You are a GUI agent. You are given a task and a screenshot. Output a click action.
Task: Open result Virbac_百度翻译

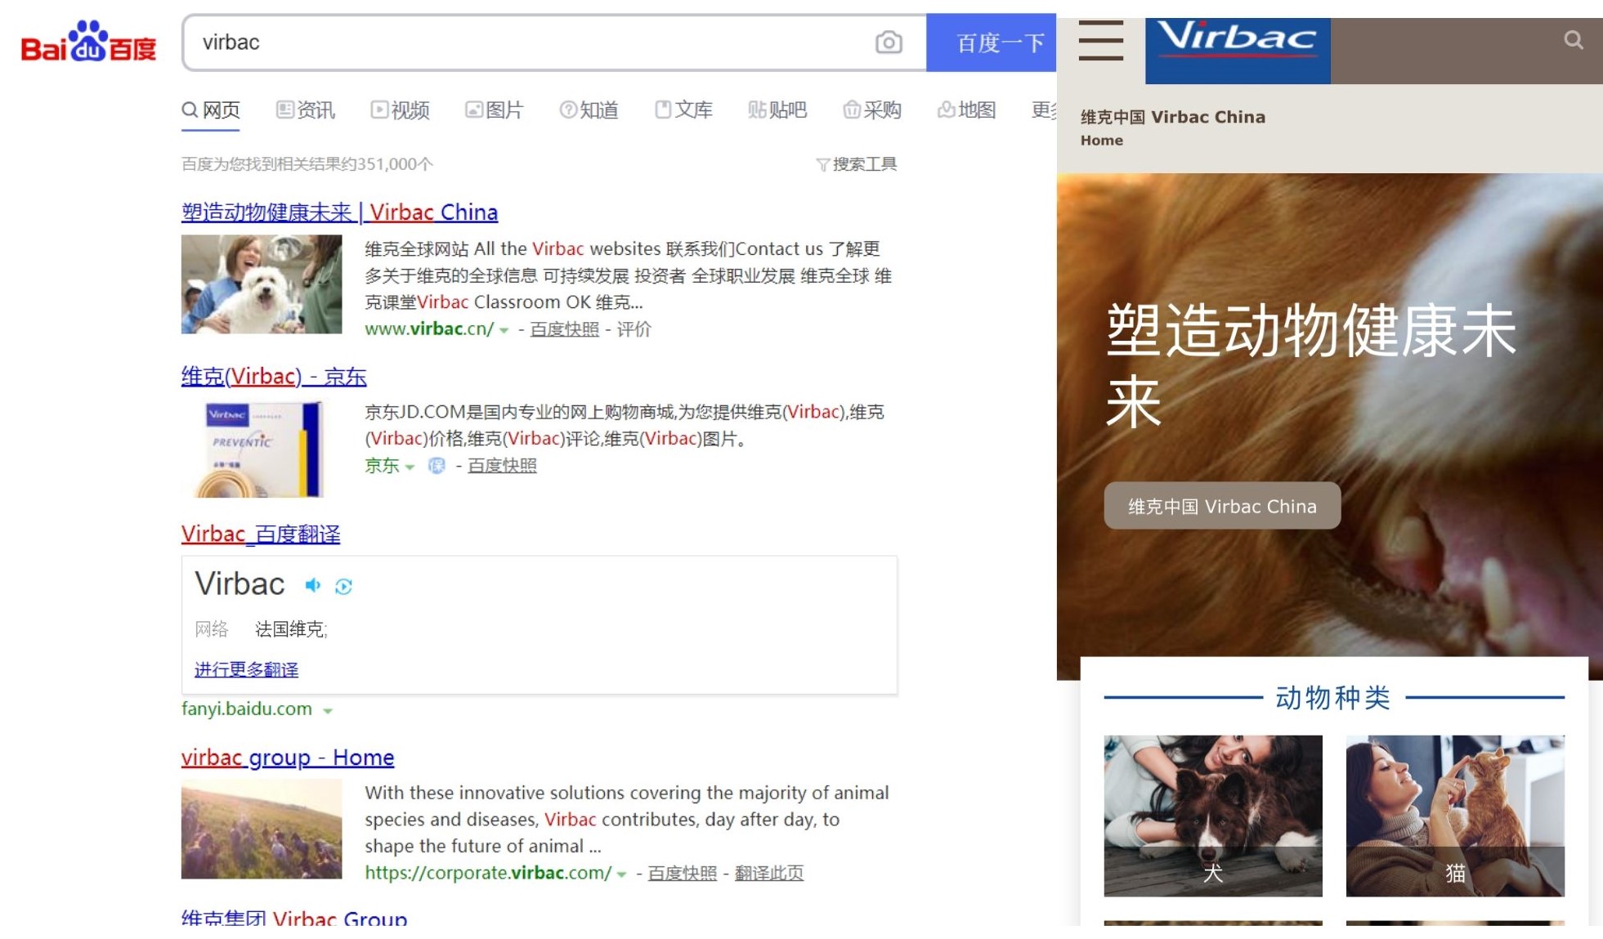point(261,534)
